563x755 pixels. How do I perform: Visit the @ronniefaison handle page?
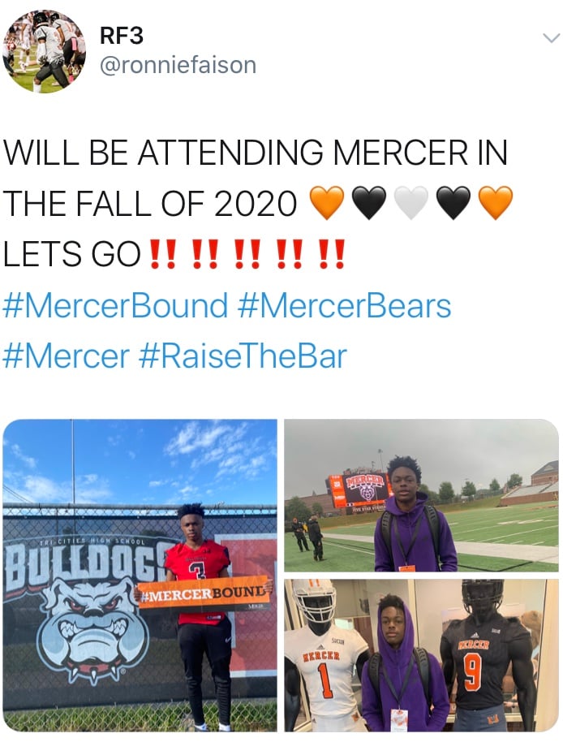click(178, 65)
